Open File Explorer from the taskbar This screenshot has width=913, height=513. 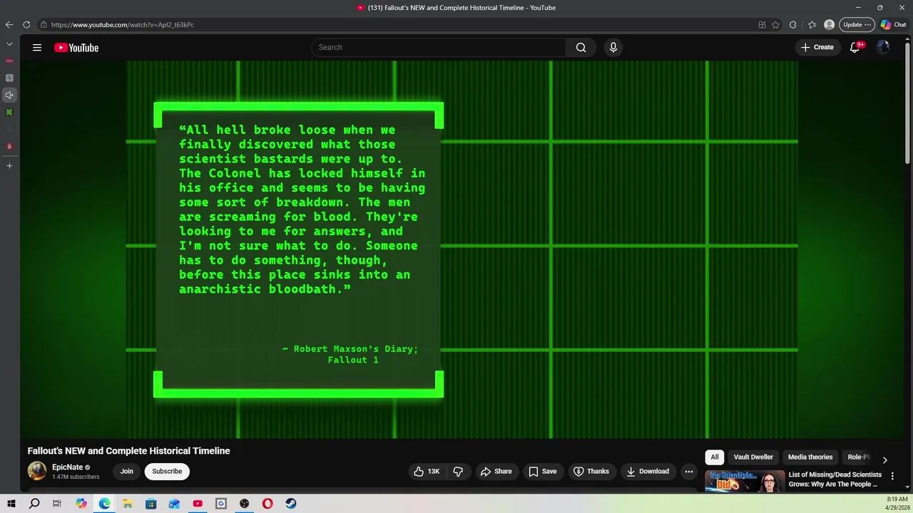pyautogui.click(x=128, y=504)
